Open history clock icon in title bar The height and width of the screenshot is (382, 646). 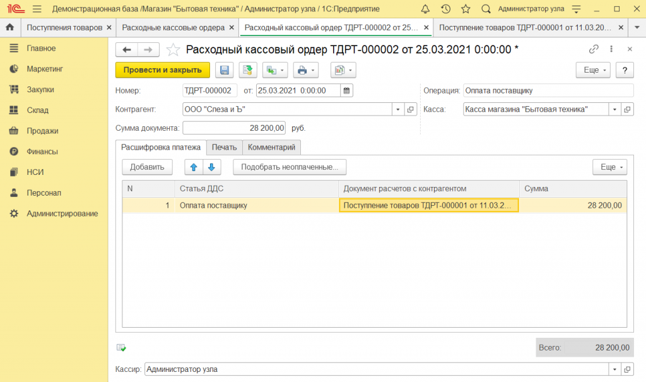coord(445,9)
